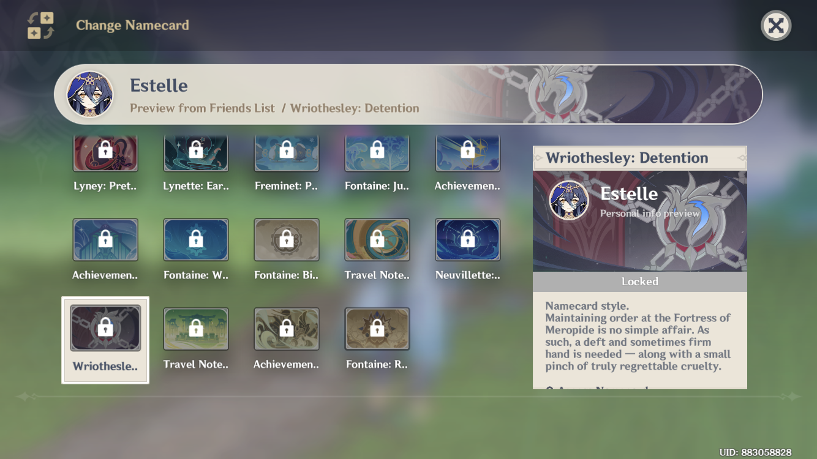The height and width of the screenshot is (459, 817).
Task: Click the lock icon on the Freminet namecard
Action: [287, 152]
